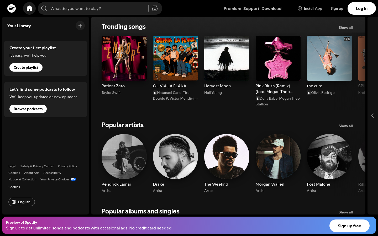Open the Harvest Moon cover art
378x236 pixels.
[227, 58]
